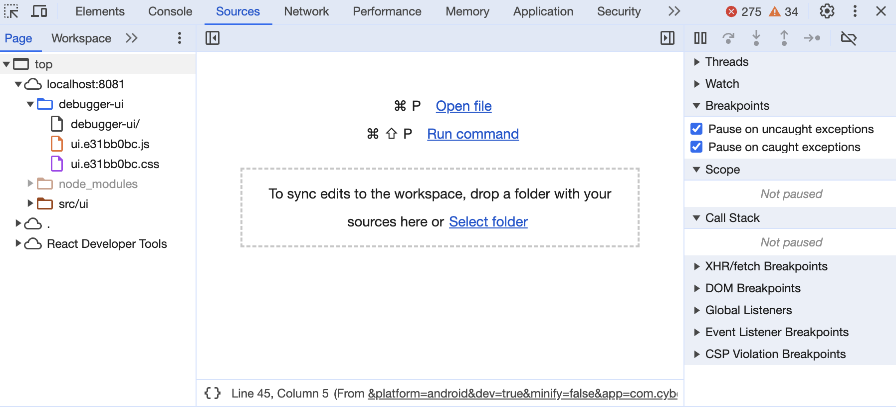Open the navigator three-dot options menu
Screen dimensions: 896x407
[180, 38]
